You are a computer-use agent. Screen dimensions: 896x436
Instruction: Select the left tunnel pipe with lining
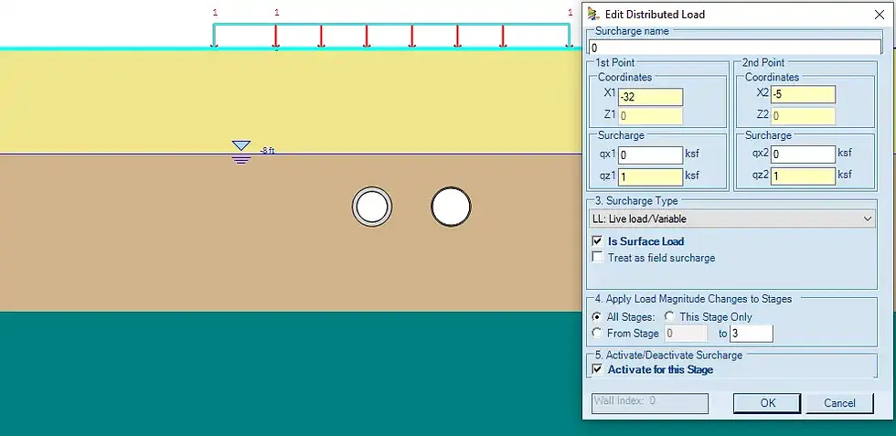(x=372, y=207)
